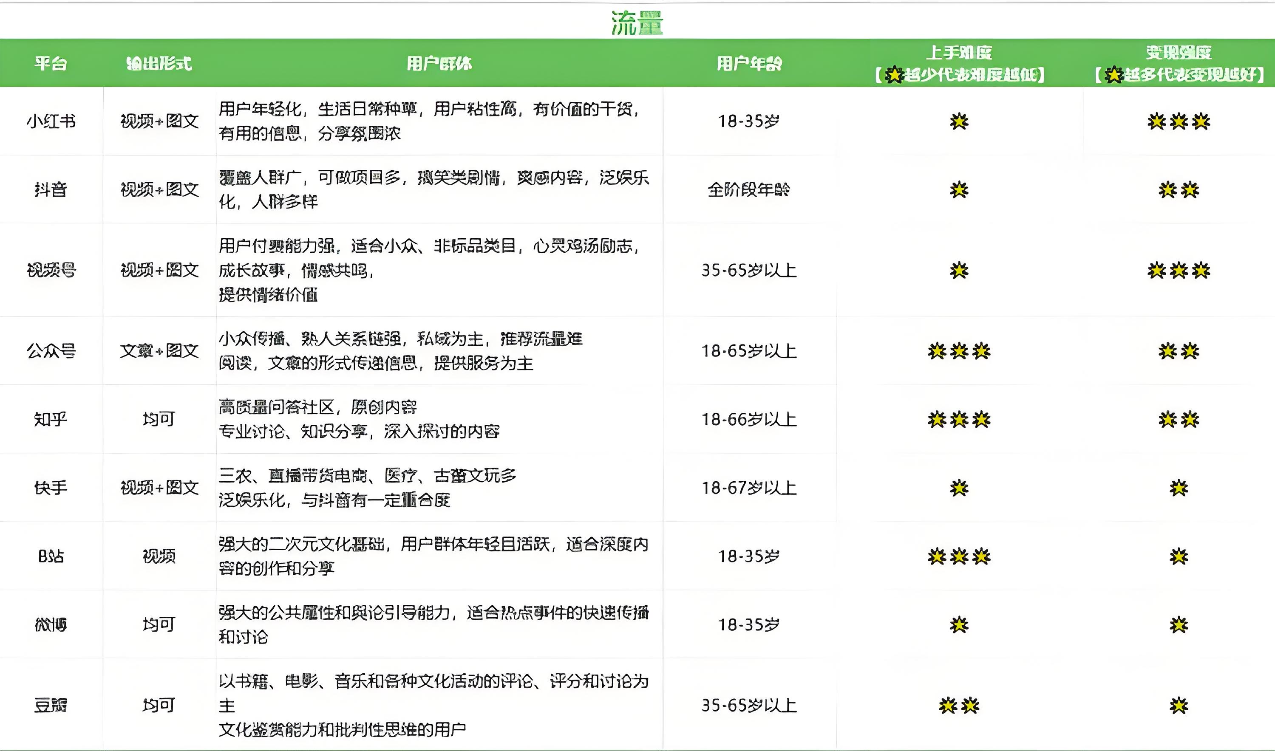Click the 公众号 platform cell
Screen dimensions: 1275x751
[x=51, y=351]
